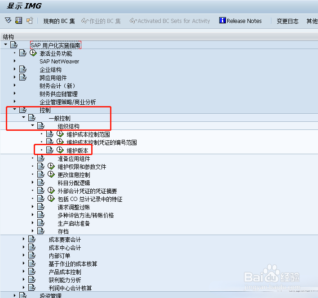Execute 维护权限和参数文件 activity icon

click(x=51, y=166)
